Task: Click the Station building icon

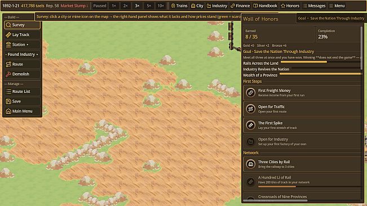Action: click(8, 44)
